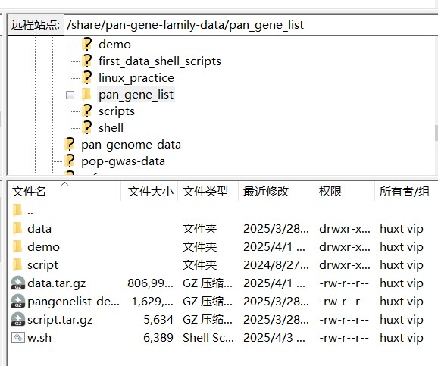The height and width of the screenshot is (366, 438).
Task: Select the script folder in file list
Action: click(x=42, y=265)
